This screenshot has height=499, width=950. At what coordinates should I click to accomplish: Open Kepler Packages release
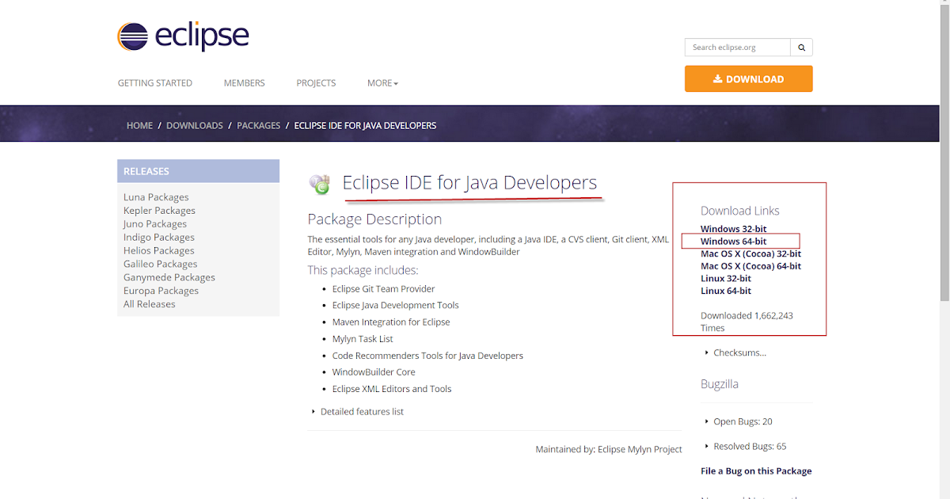(159, 211)
